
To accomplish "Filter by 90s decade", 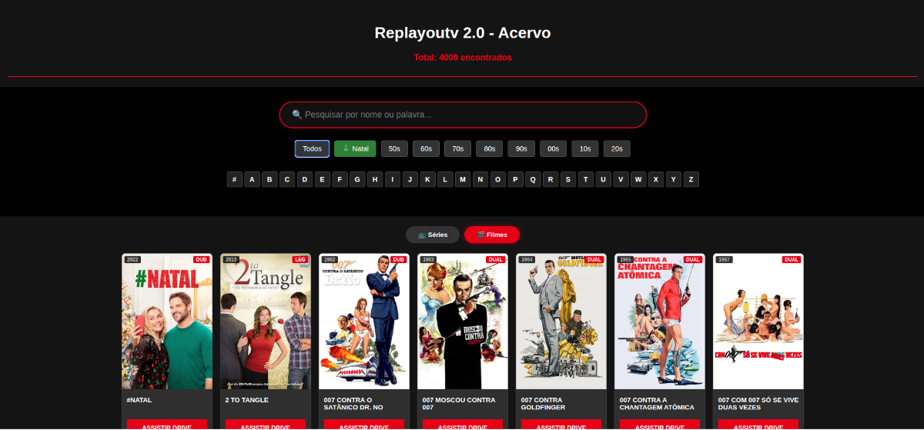I will pyautogui.click(x=521, y=148).
